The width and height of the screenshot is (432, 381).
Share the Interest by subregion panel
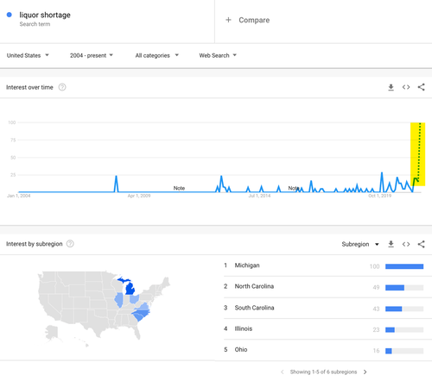[421, 244]
